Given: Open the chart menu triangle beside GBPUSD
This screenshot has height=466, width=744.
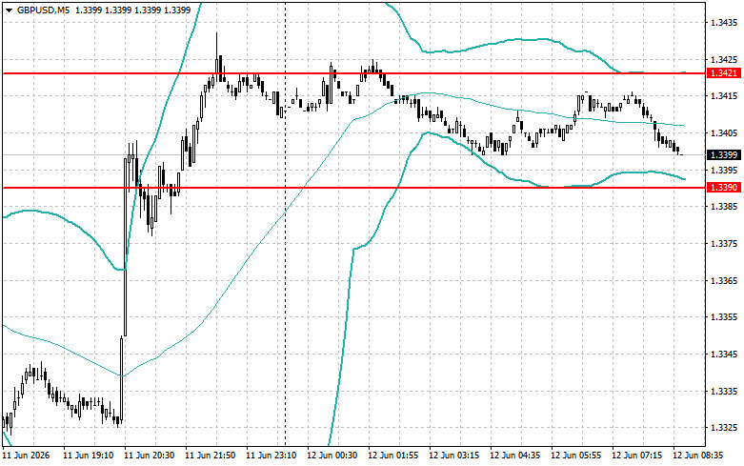Looking at the screenshot, I should 9,10.
